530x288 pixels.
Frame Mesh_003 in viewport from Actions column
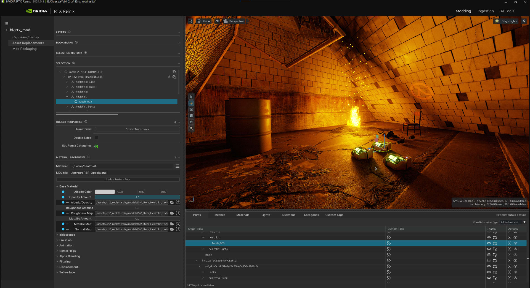coord(510,243)
